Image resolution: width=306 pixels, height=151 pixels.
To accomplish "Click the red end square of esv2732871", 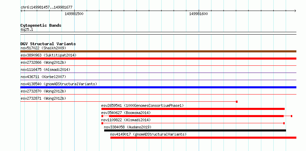I will pyautogui.click(x=237, y=102).
